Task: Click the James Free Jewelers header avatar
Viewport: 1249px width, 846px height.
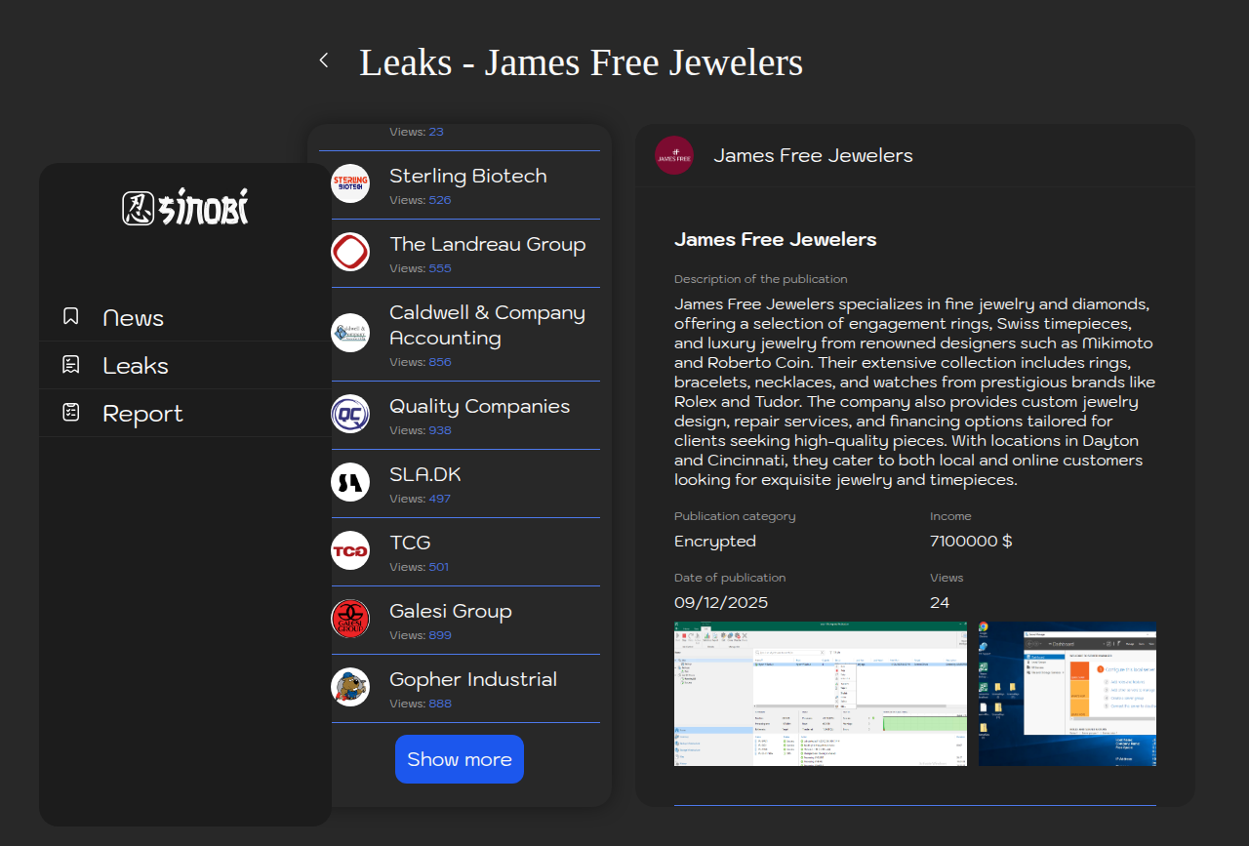Action: 674,155
